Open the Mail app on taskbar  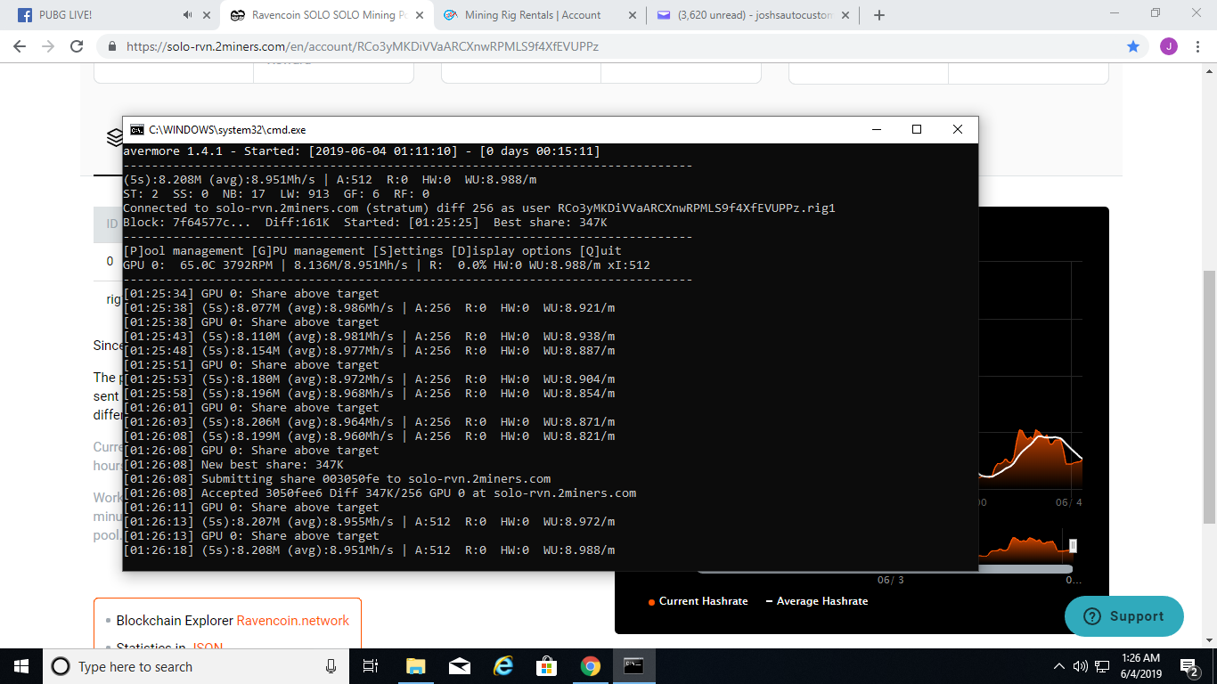(460, 666)
